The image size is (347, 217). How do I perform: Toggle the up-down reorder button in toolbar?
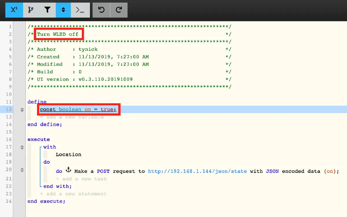[63, 10]
